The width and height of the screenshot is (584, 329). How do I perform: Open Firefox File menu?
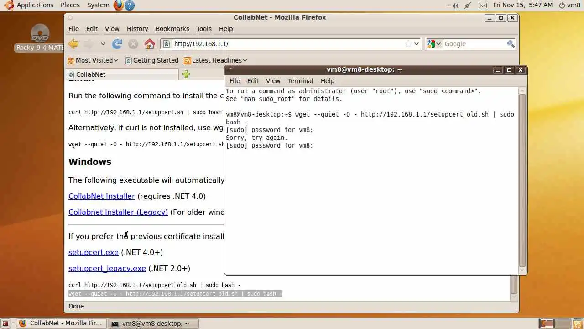click(x=73, y=29)
